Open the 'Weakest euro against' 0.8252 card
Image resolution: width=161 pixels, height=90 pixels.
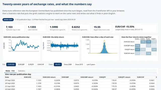click(x=80, y=28)
